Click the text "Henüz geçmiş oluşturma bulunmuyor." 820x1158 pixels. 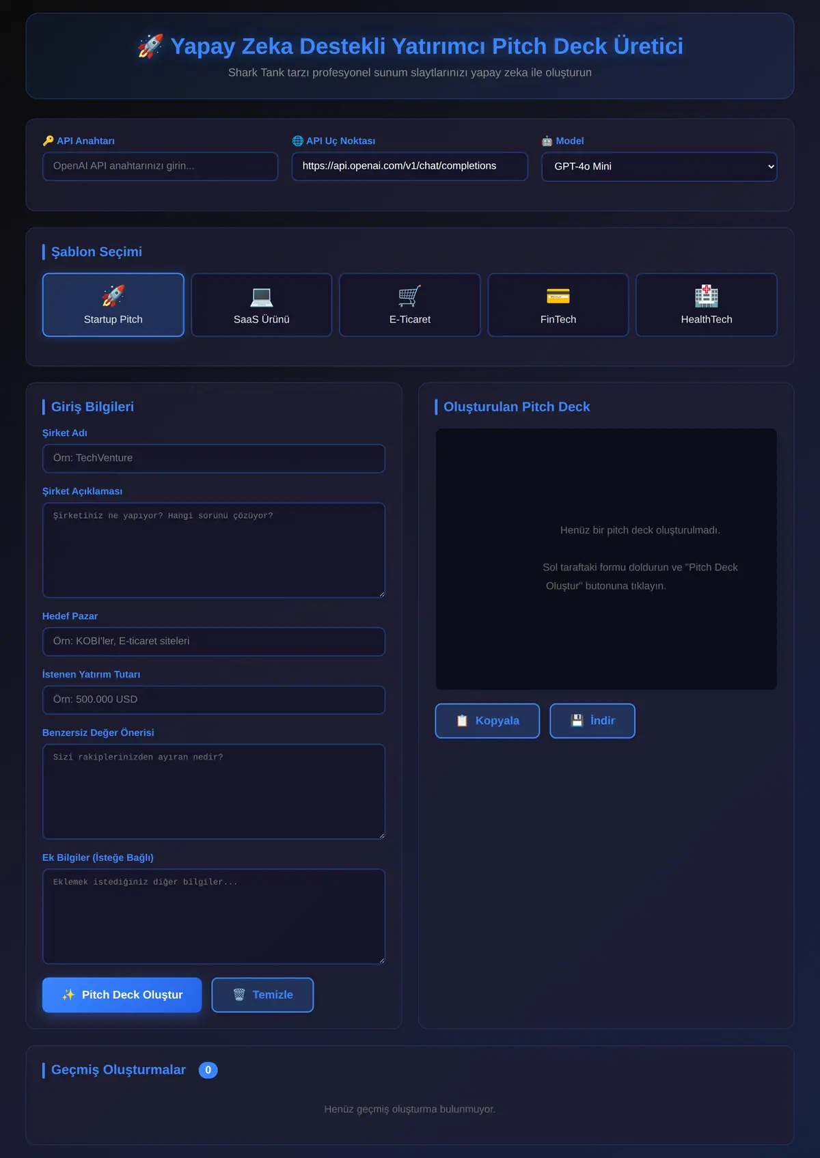click(x=410, y=1109)
